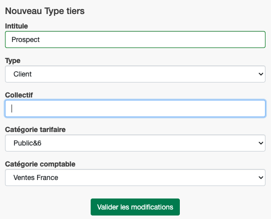271x219 pixels.
Task: Click the blinking text cursor in Collectif
Action: [x=12, y=108]
